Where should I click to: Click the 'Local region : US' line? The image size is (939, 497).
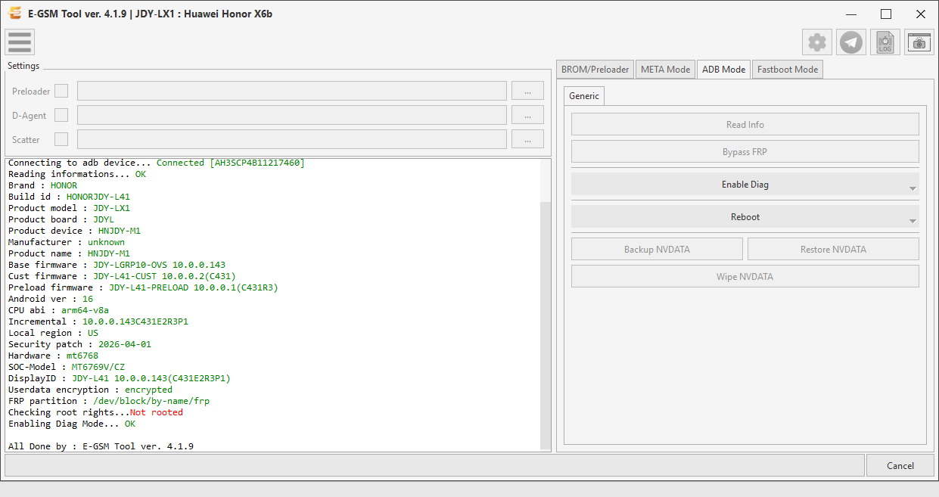54,333
